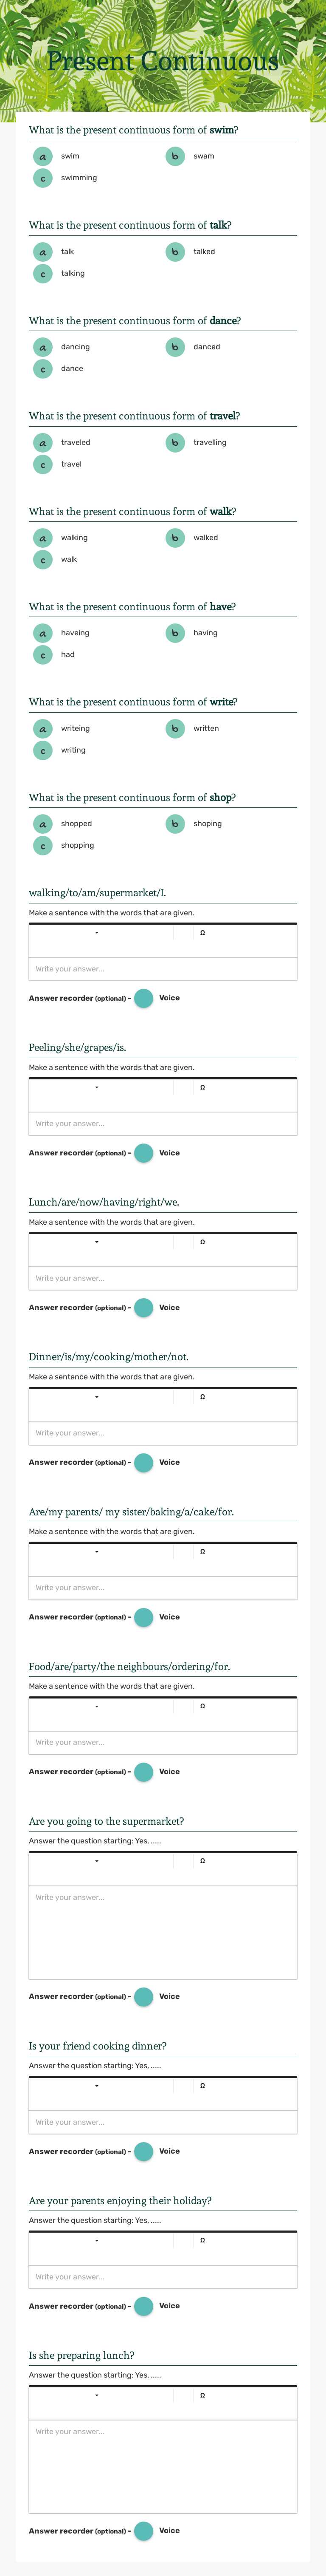Click the Ω character icon in the 'Is she preparing lunch?' toolbar

coord(202,2395)
